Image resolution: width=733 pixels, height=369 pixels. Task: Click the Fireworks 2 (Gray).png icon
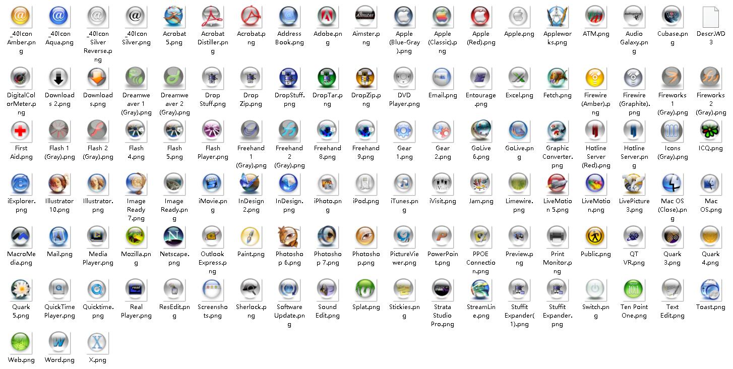tap(710, 78)
